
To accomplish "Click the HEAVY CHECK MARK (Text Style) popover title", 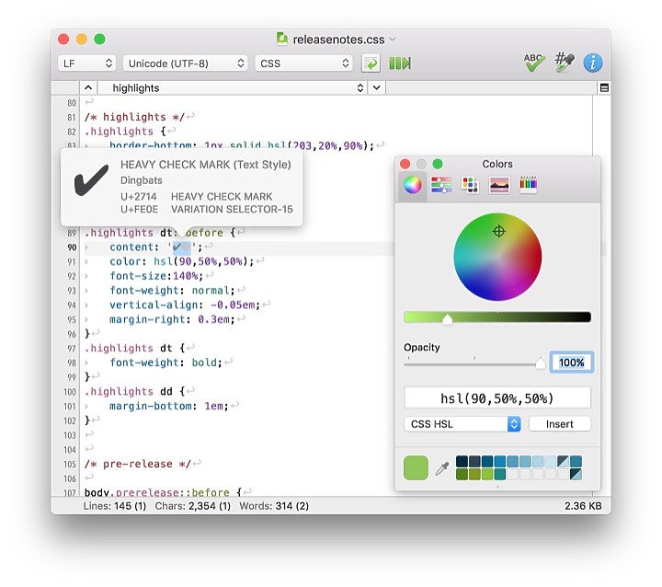I will tap(206, 165).
